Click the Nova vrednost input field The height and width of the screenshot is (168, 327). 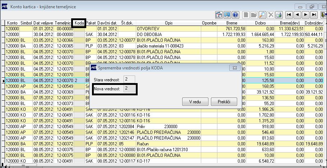(129, 88)
